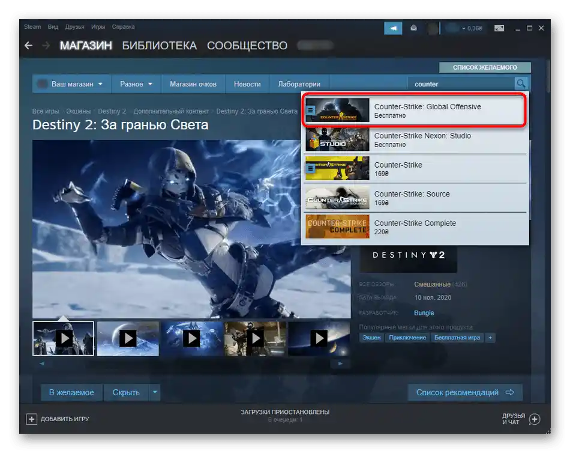Screen dimensions: 570x453
Task: Click Экшены breadcrumb
Action: tap(78, 111)
